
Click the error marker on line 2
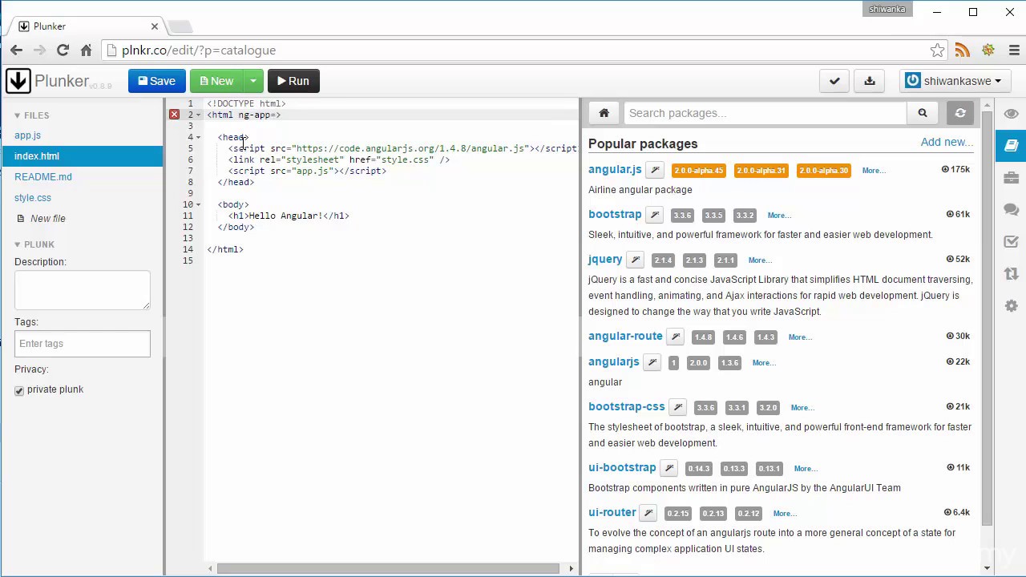click(174, 115)
